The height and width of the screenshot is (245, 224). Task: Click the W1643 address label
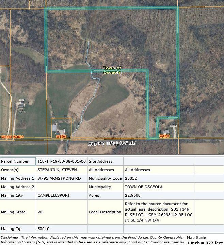point(6,137)
